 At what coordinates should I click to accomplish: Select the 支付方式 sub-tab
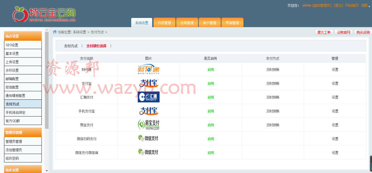click(71, 46)
